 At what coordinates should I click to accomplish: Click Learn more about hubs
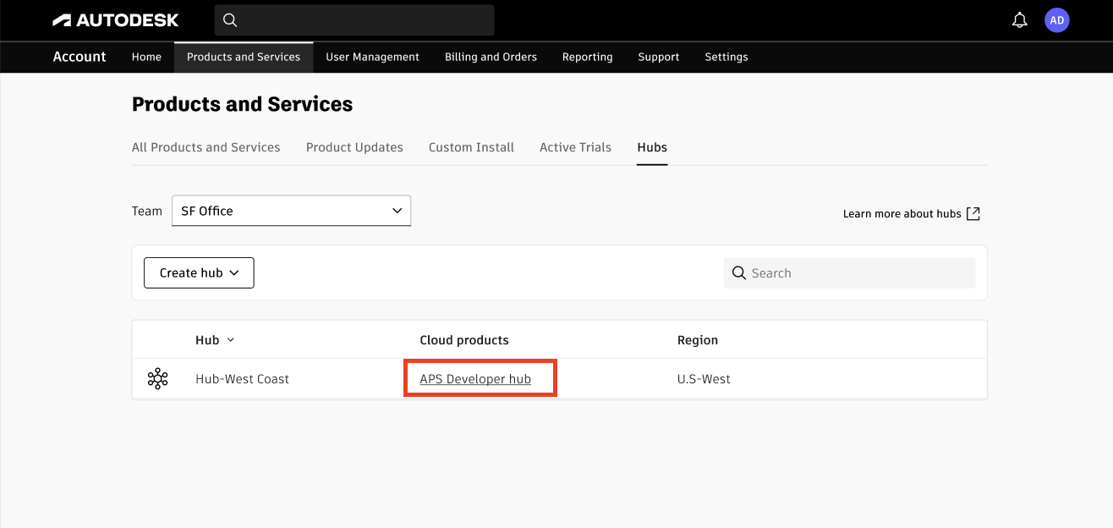(x=902, y=213)
